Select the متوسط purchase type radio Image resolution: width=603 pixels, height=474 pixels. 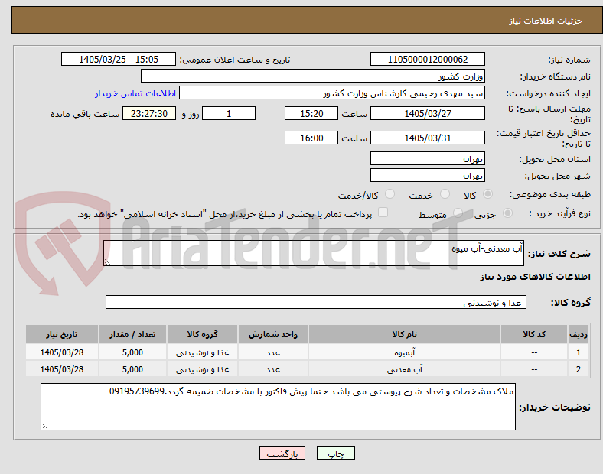[458, 213]
